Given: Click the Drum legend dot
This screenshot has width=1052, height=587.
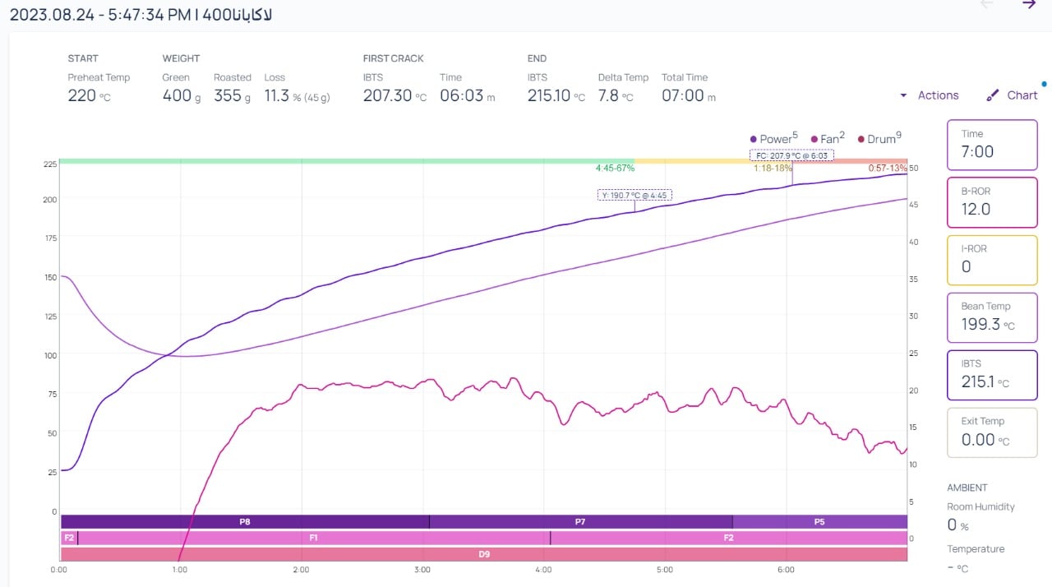Looking at the screenshot, I should (861, 140).
